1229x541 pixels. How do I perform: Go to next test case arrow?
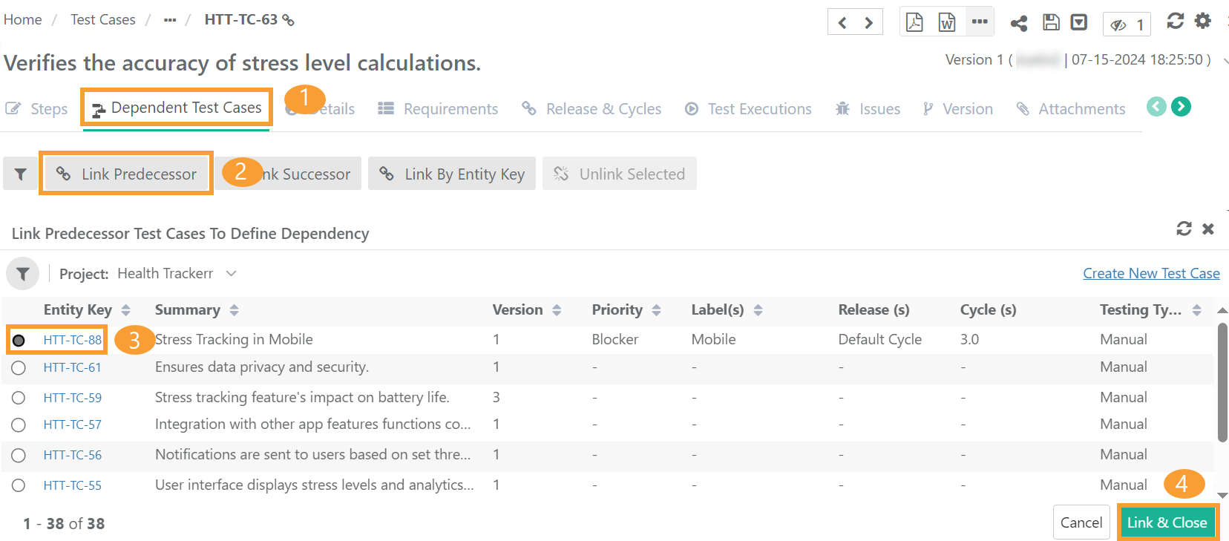[x=868, y=23]
